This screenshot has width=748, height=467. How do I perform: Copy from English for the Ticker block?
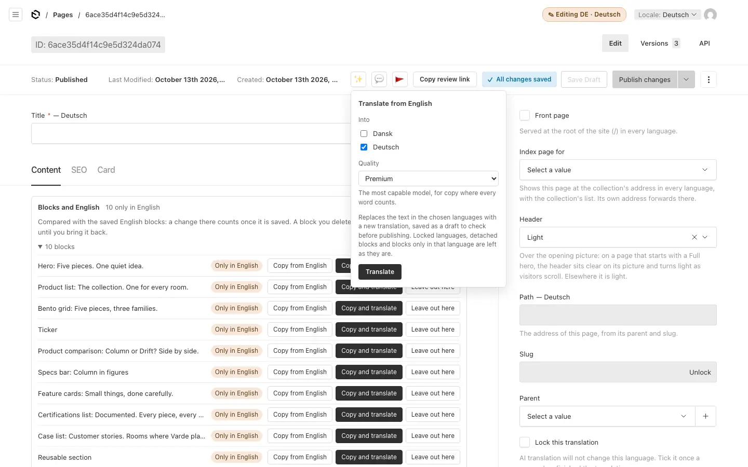coord(300,329)
